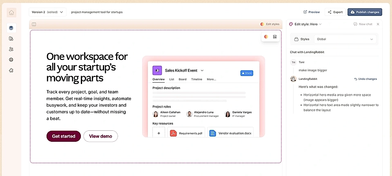This screenshot has width=392, height=176.
Task: Click the hero section color style swatch
Action: tap(266, 37)
